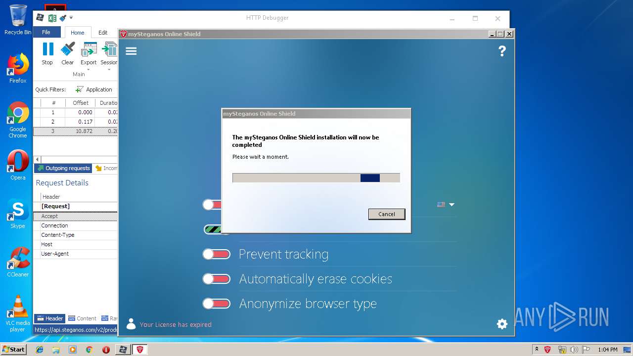This screenshot has width=633, height=356.
Task: Click the installation progress bar
Action: (316, 178)
